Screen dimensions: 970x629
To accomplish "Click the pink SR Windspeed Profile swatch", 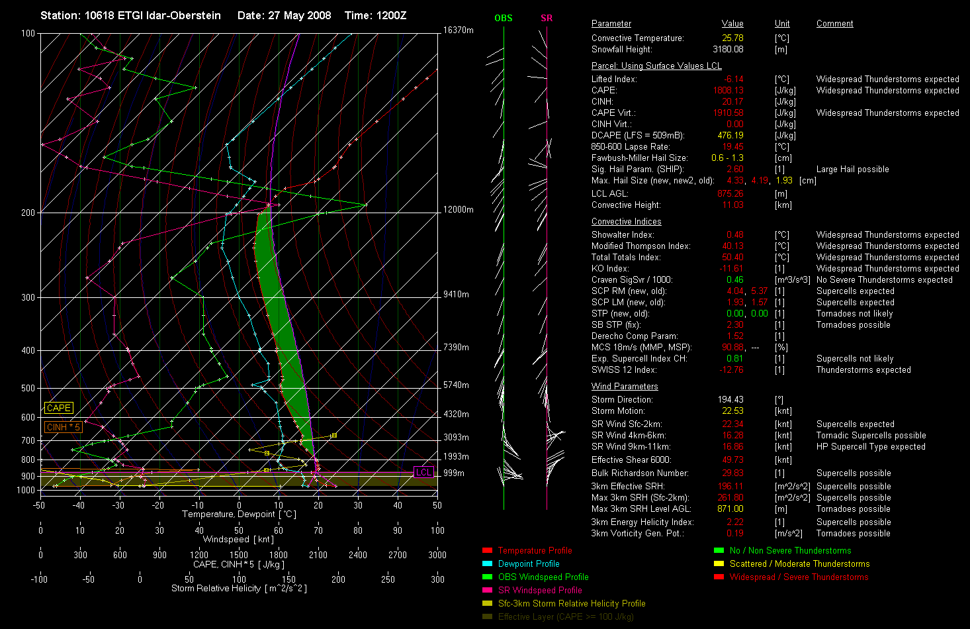I will (488, 591).
